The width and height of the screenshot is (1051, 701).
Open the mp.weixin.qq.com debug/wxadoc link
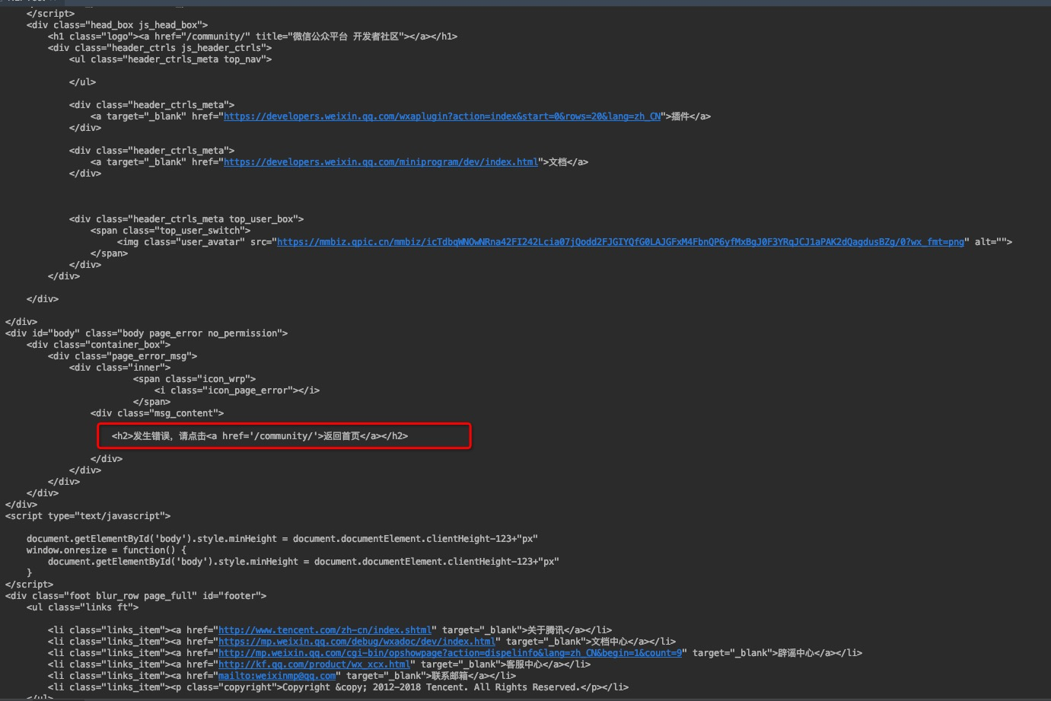tap(357, 642)
